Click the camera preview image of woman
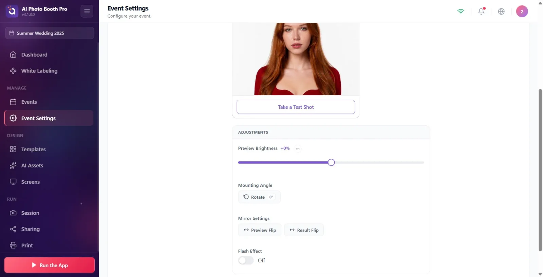Viewport: 543px width, 277px height. [296, 59]
